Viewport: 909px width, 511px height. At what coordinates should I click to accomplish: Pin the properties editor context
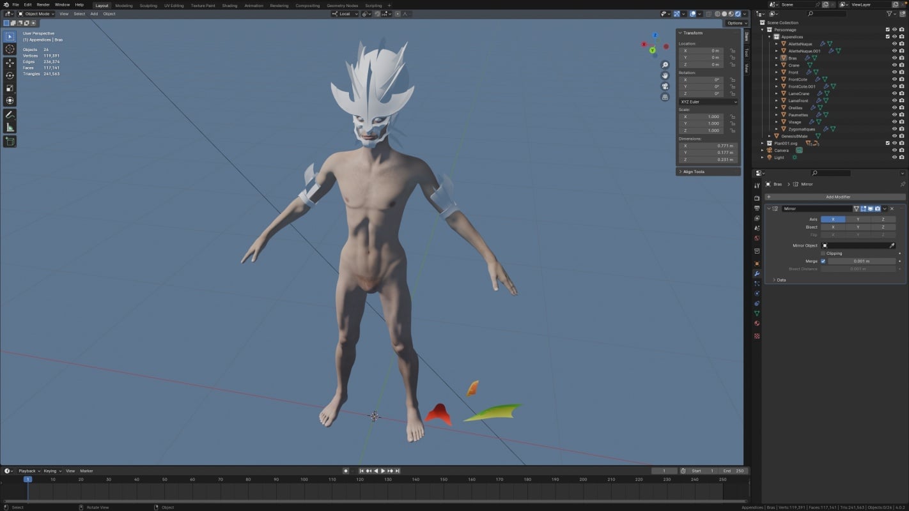click(x=902, y=184)
